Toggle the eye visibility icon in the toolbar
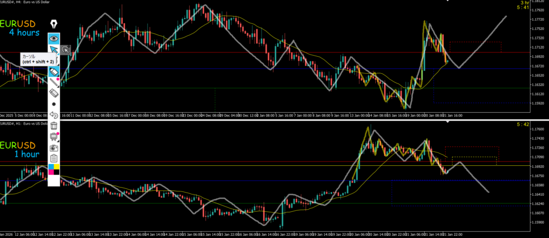549x238 pixels. 54,39
